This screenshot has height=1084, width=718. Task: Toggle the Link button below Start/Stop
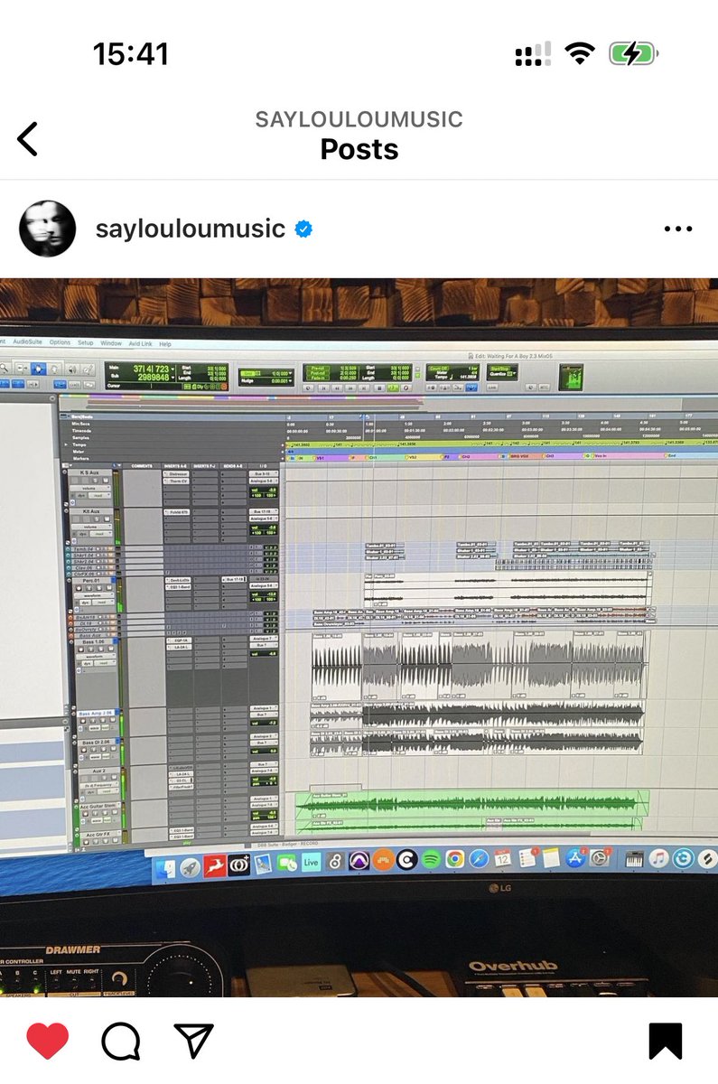[492, 388]
